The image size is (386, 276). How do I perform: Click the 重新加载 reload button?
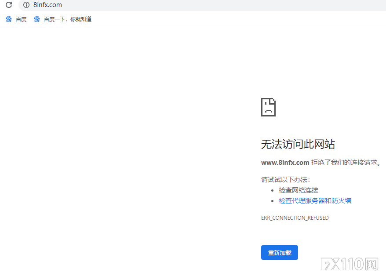pyautogui.click(x=280, y=252)
